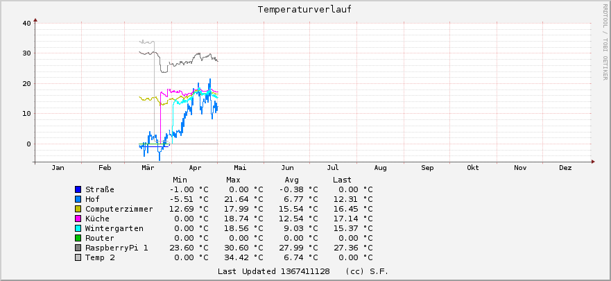
Task: Click the dark blue Straße legend swatch
Action: 78,189
